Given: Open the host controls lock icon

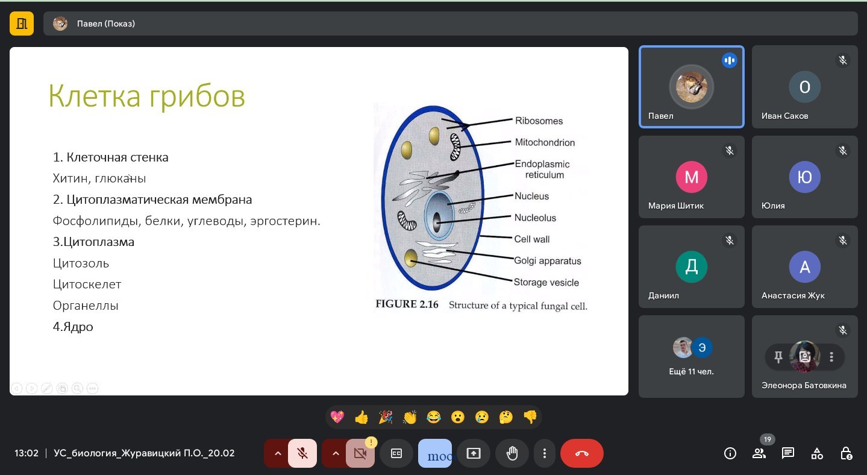Looking at the screenshot, I should tap(846, 453).
